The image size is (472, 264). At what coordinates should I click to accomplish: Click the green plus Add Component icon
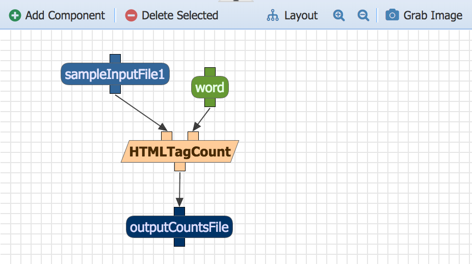[x=15, y=15]
